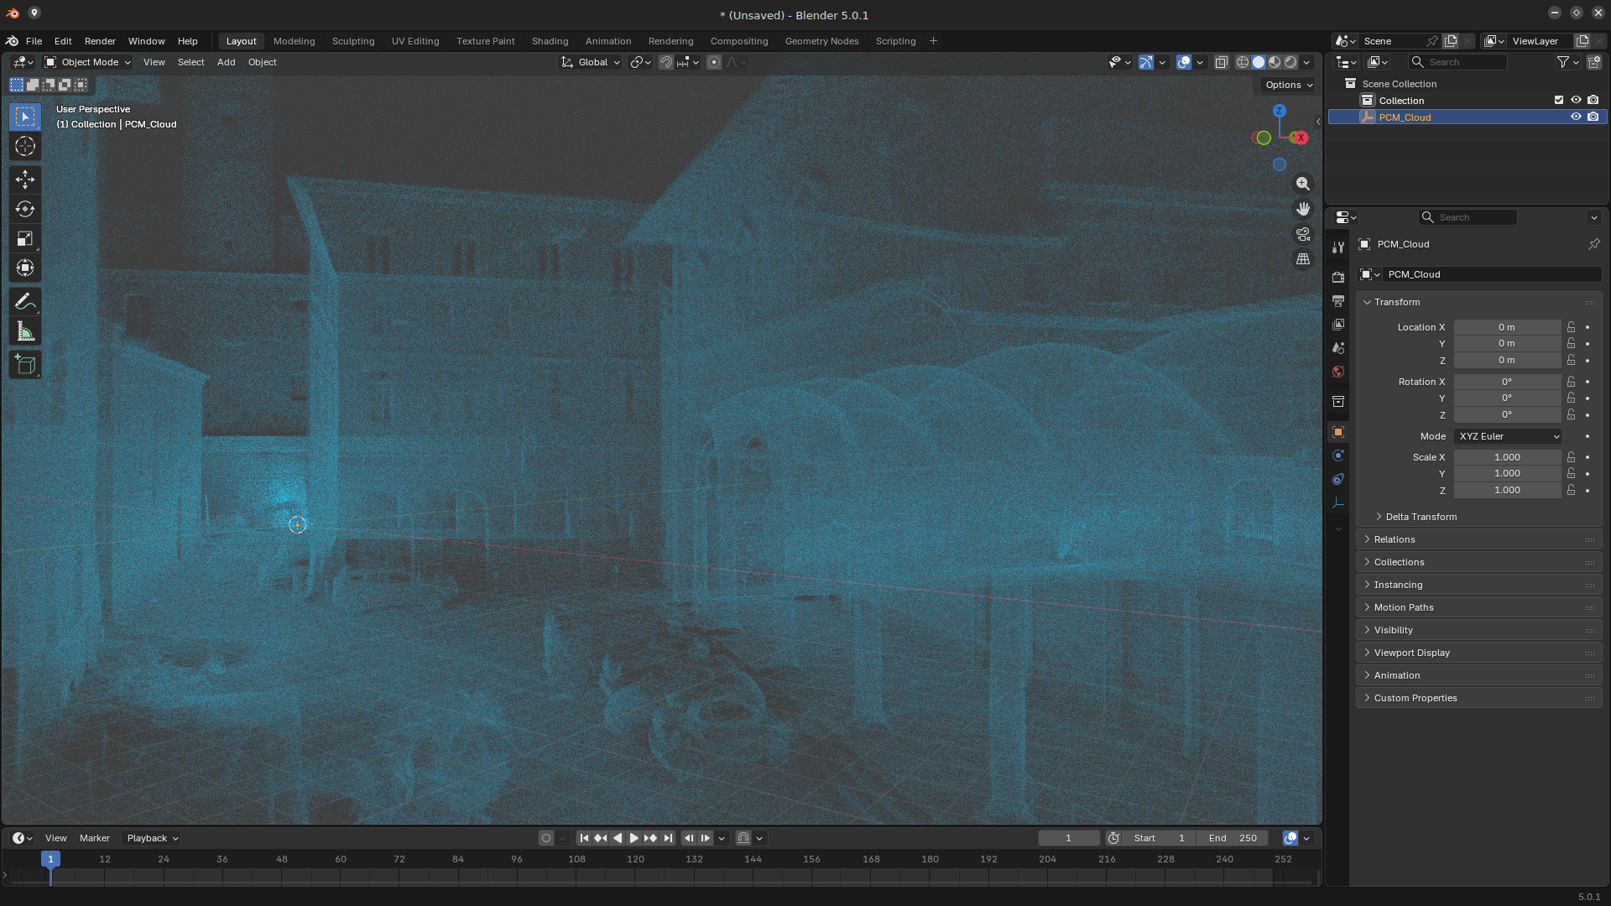
Task: Disable PCM_Cloud render camera icon
Action: (x=1593, y=117)
